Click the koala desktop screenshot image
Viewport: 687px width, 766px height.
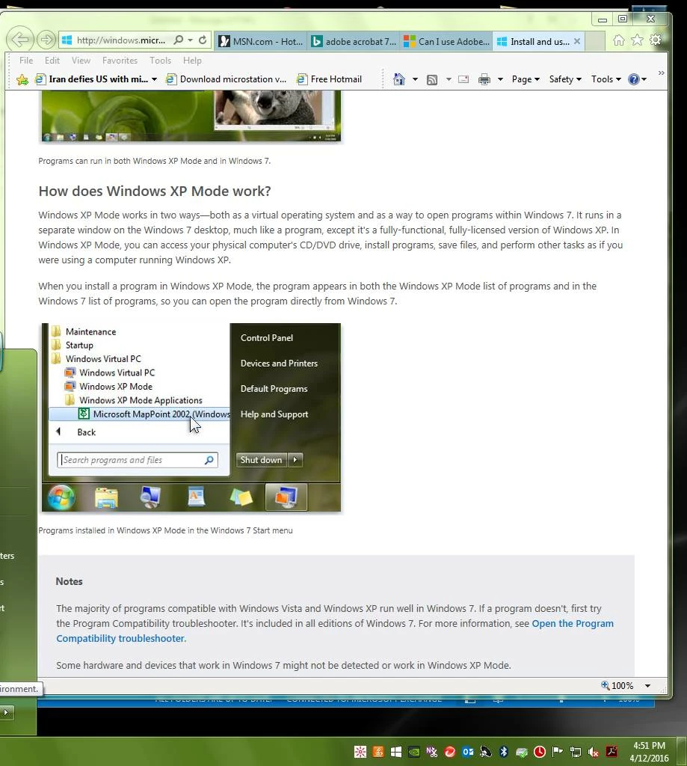click(191, 116)
